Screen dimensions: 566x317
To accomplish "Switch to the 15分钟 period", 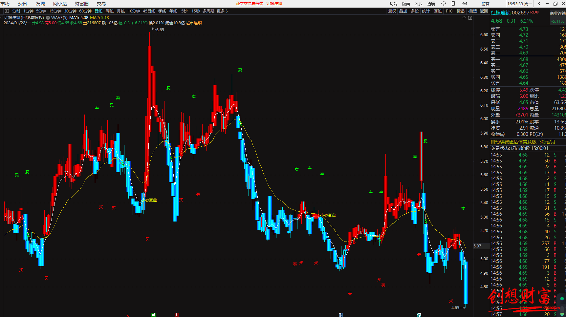I will [55, 11].
